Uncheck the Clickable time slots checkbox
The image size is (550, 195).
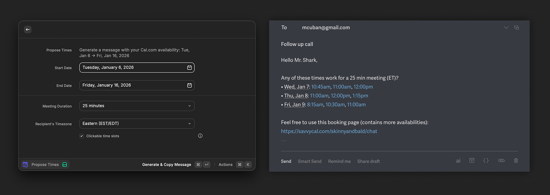(82, 136)
